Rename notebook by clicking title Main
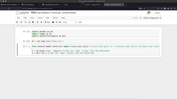Viewport: 177px width, 99px height. point(34,13)
